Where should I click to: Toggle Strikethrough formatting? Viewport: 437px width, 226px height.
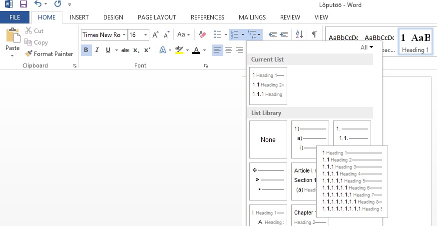(x=125, y=50)
